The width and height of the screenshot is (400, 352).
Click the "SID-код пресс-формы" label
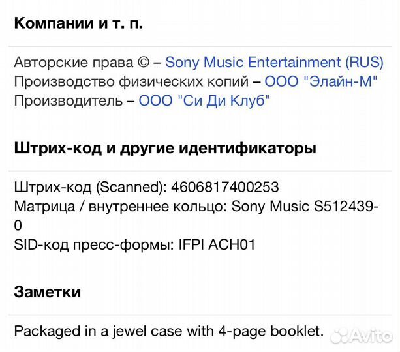click(x=88, y=245)
